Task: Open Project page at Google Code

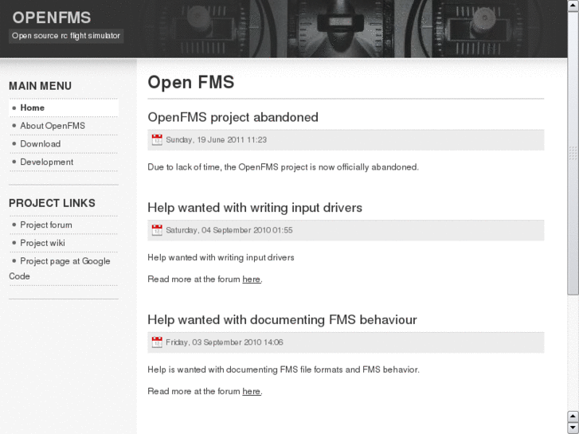Action: (60, 268)
